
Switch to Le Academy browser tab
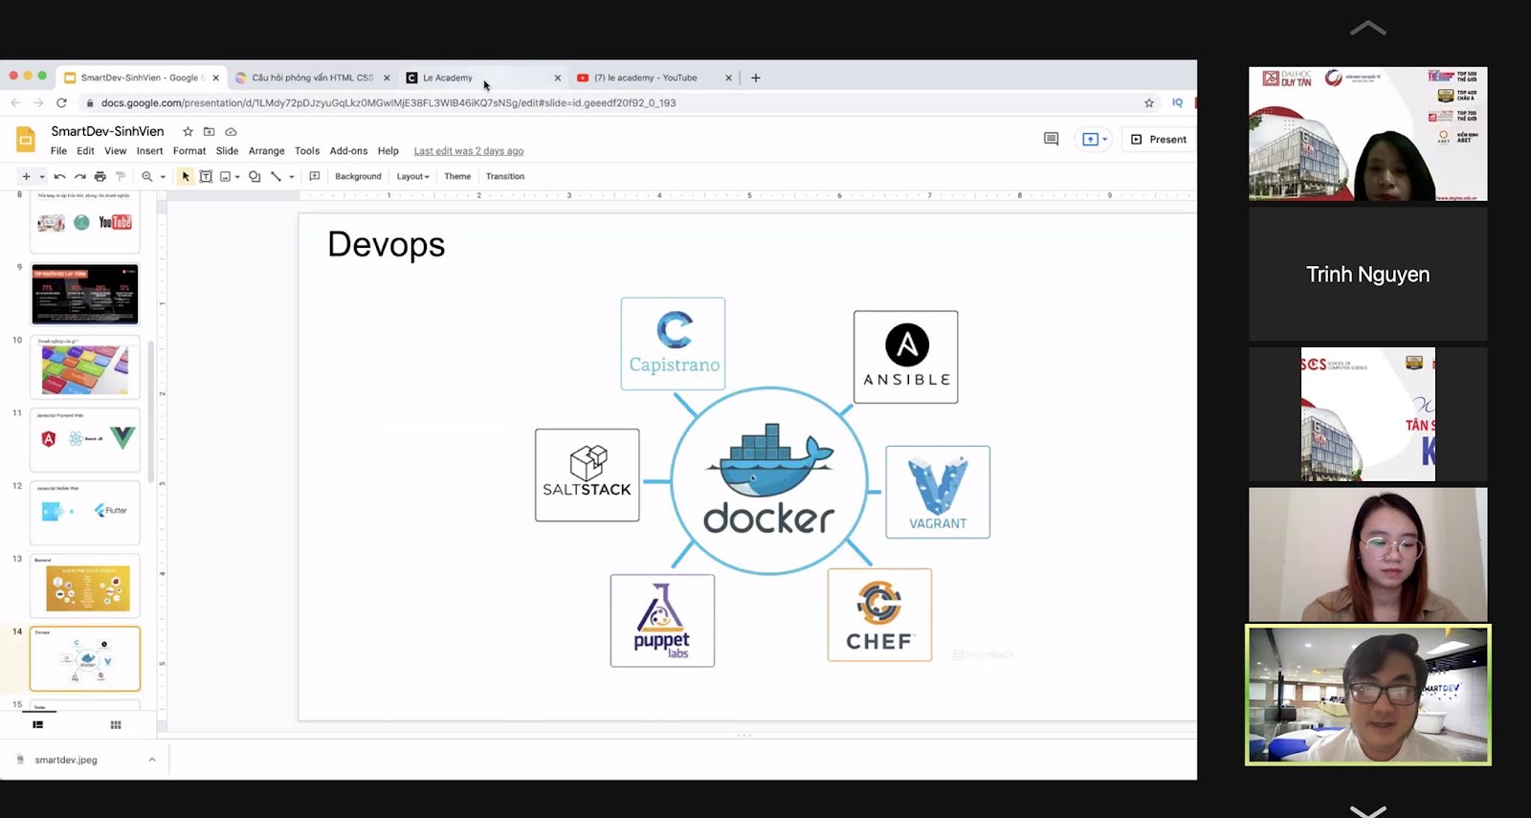tap(483, 77)
